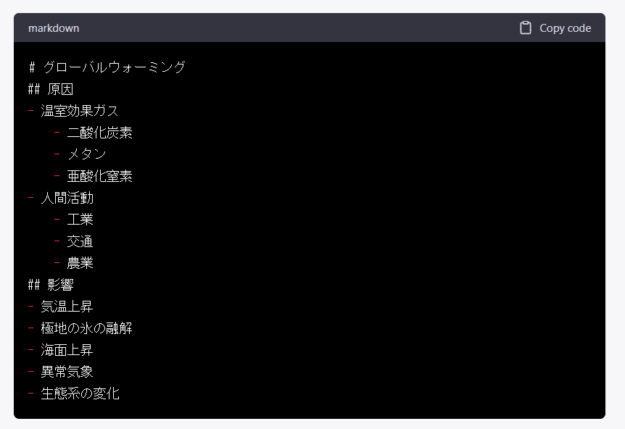
Task: Click the 原因 subheading line
Action: 51,89
